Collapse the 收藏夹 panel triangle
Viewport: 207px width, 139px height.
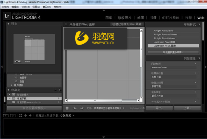(8, 90)
